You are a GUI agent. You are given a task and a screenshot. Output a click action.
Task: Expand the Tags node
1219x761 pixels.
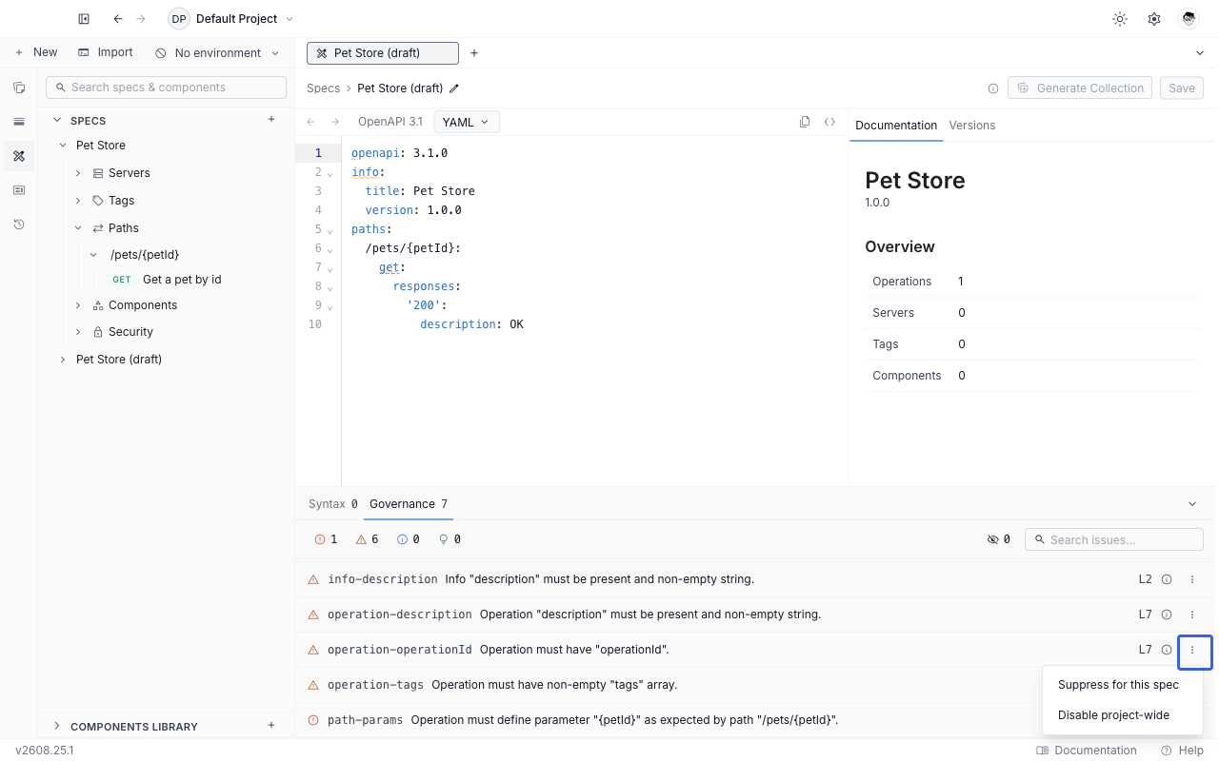(78, 201)
